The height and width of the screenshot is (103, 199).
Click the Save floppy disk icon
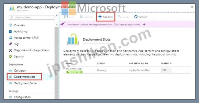66,17
